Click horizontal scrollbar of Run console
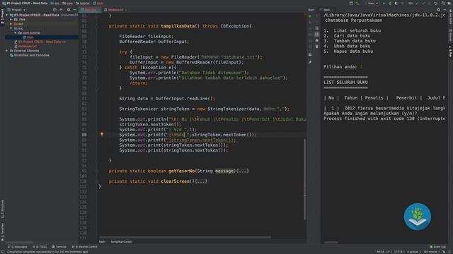 coord(331,242)
